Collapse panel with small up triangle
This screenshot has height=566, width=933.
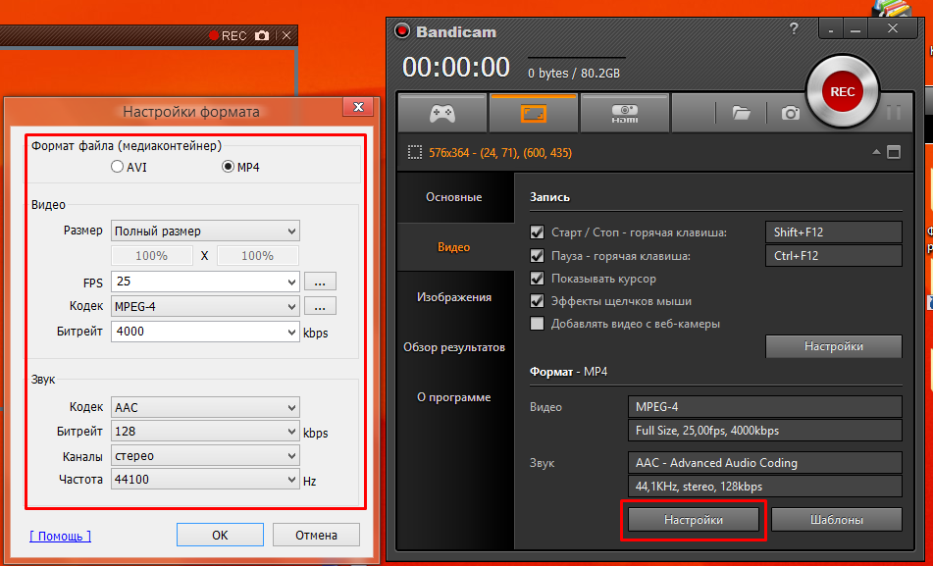pos(876,152)
